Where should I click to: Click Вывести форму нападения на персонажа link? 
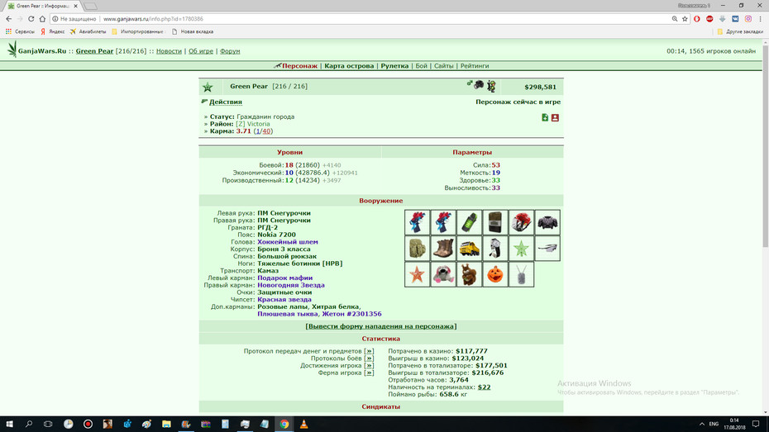click(x=381, y=326)
